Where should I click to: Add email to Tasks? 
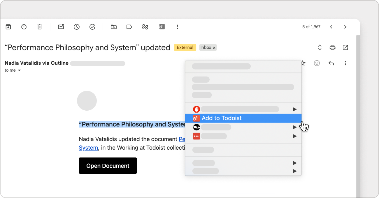[x=92, y=27]
